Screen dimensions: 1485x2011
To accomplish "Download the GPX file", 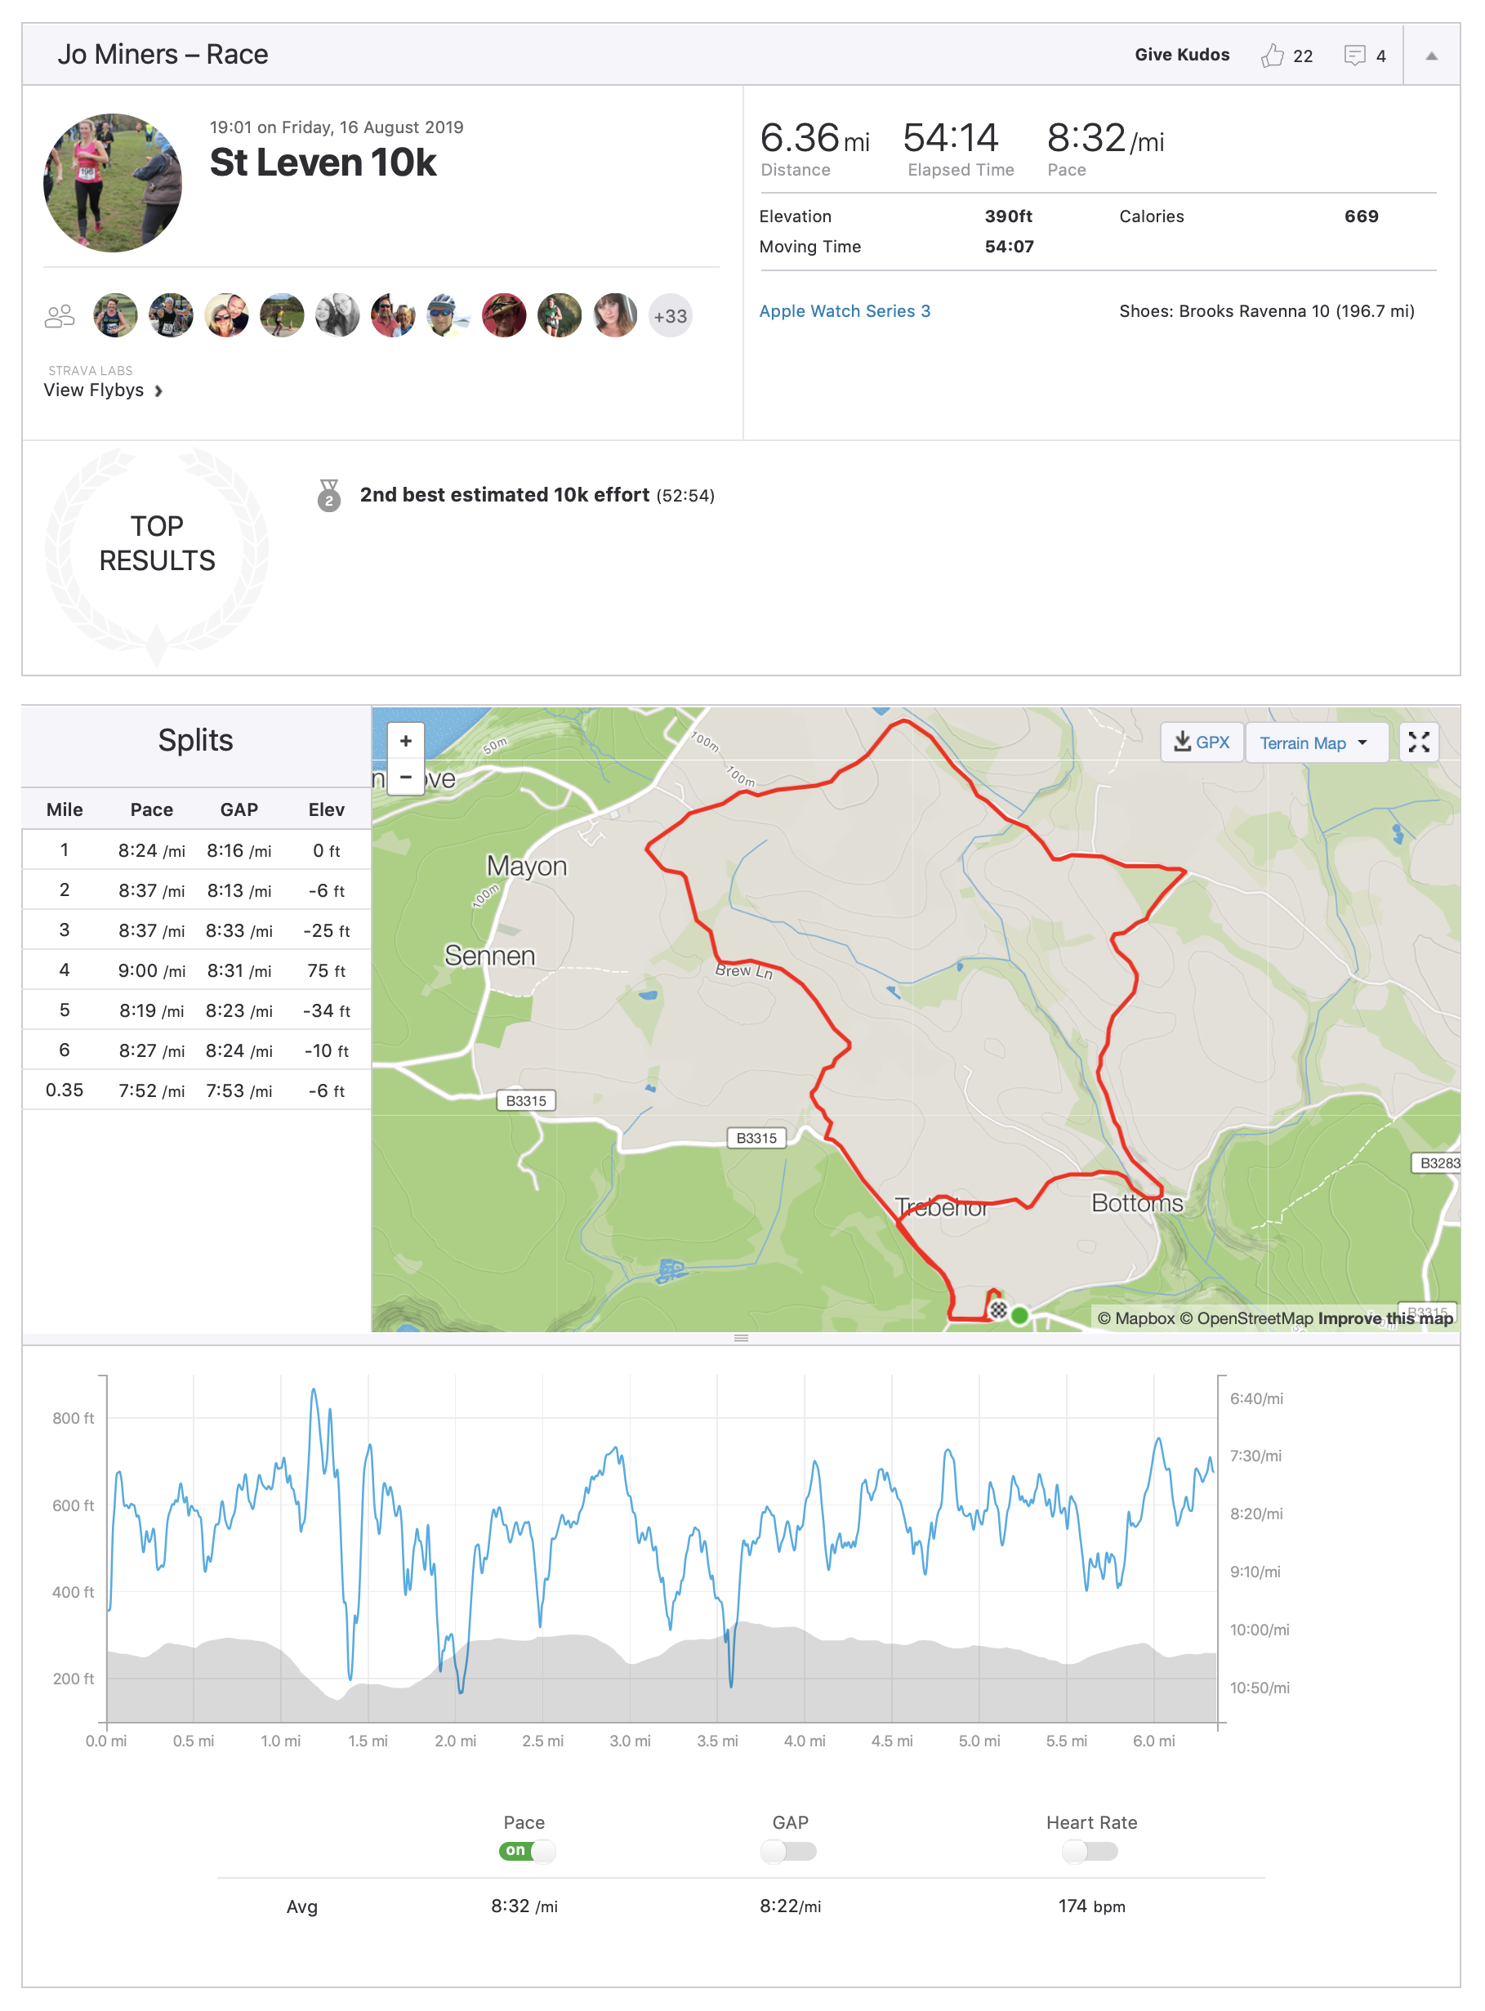I will tap(1201, 742).
